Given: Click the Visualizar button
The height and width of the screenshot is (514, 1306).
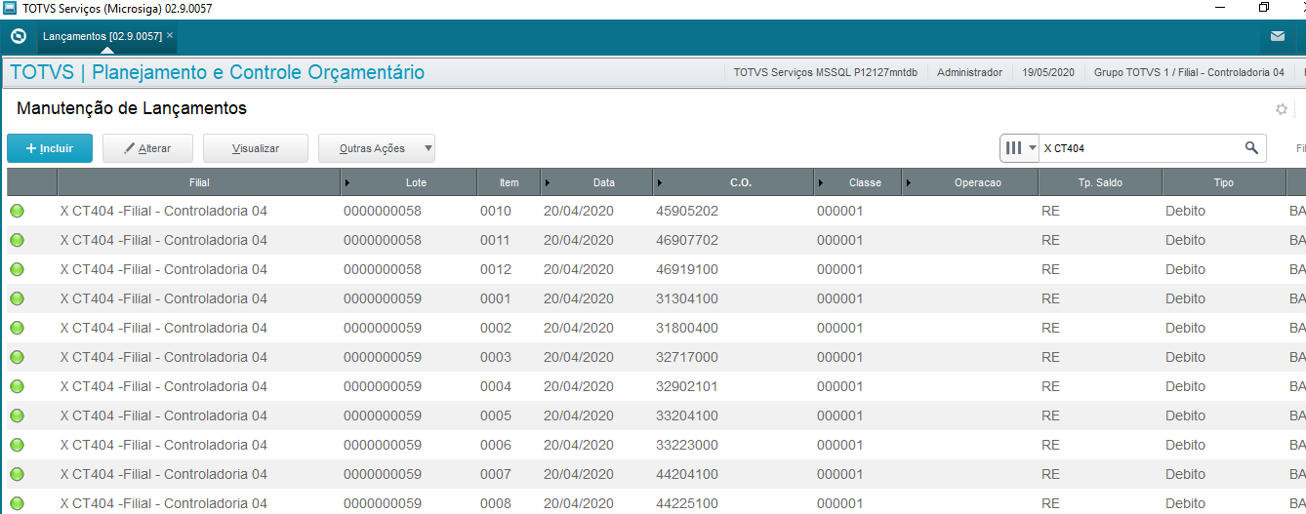Looking at the screenshot, I should pos(256,148).
